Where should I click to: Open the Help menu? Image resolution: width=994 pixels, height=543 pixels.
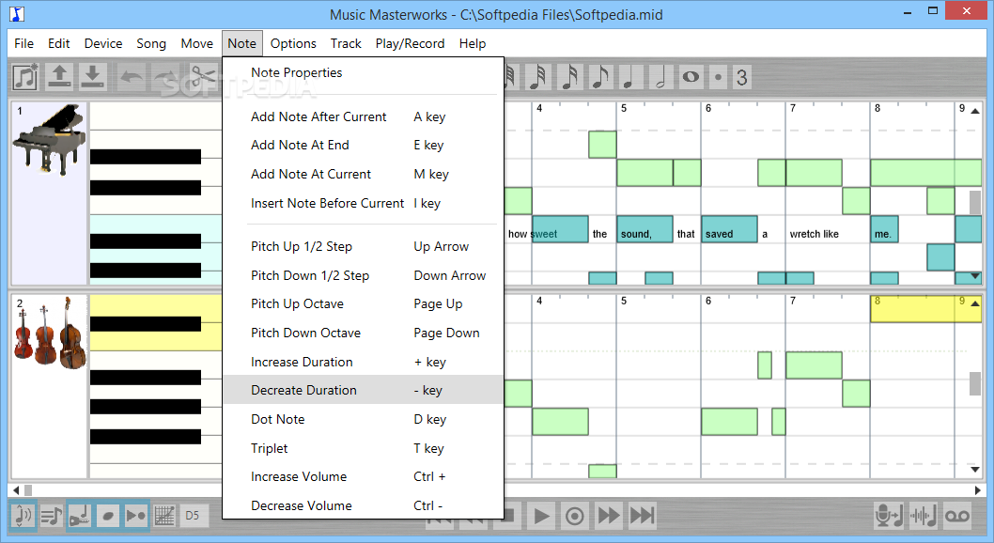click(x=473, y=44)
